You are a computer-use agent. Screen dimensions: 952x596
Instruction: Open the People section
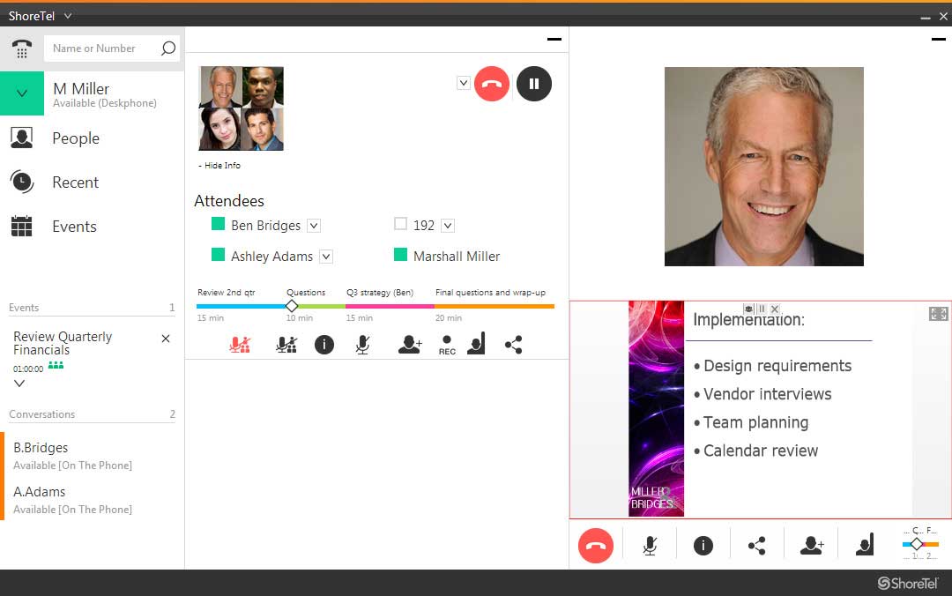76,138
